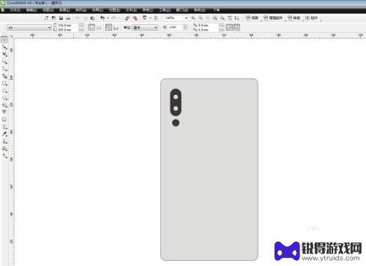This screenshot has height=266, width=366.
Task: Open the 文件 (File) menu
Action: 15,10
